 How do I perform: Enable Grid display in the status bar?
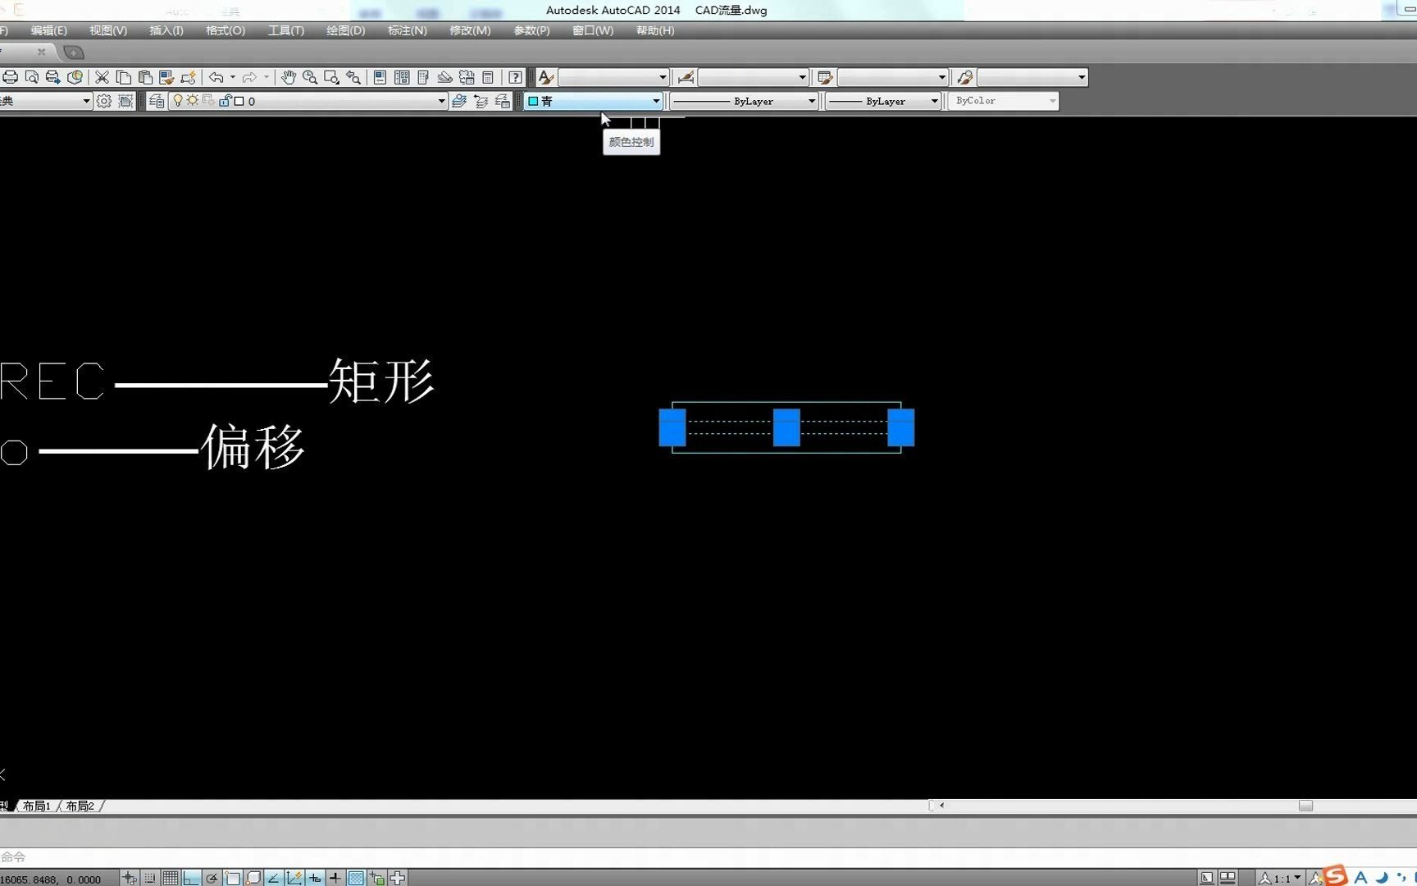click(x=170, y=877)
